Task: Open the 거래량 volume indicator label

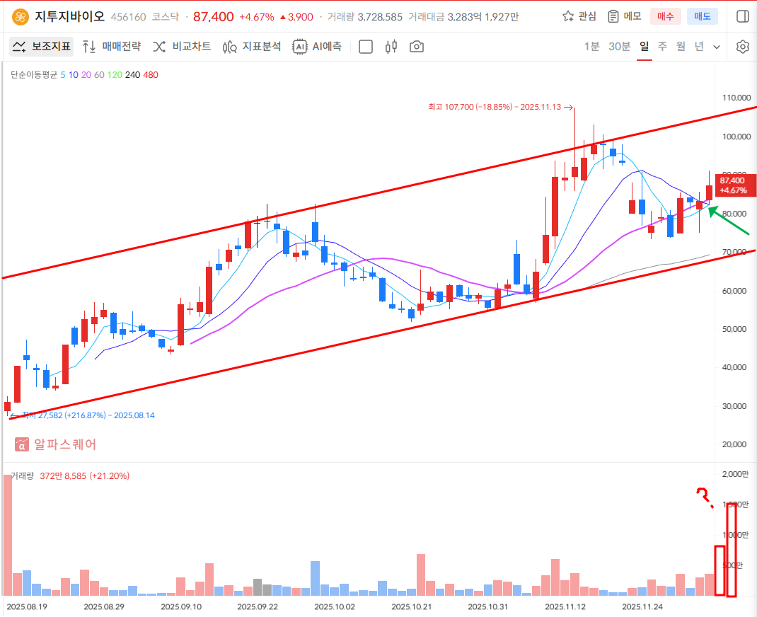Action: [22, 476]
